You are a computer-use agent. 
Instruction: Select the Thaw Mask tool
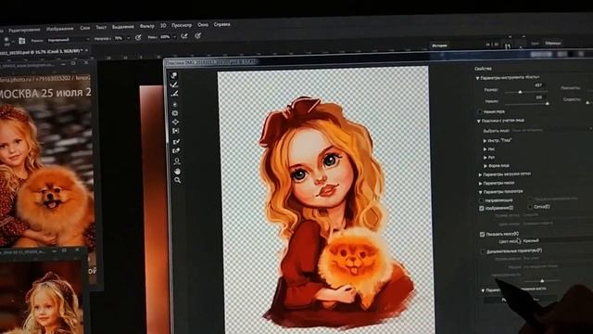[x=176, y=150]
